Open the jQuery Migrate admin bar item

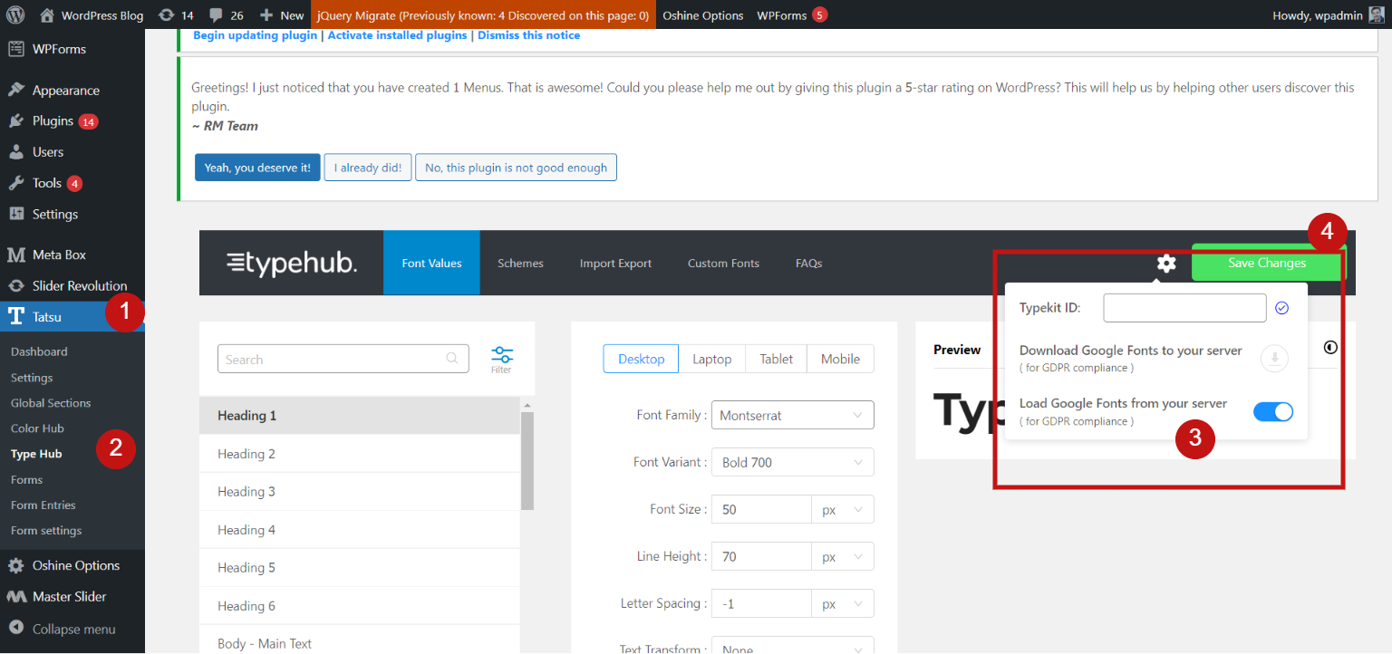483,14
